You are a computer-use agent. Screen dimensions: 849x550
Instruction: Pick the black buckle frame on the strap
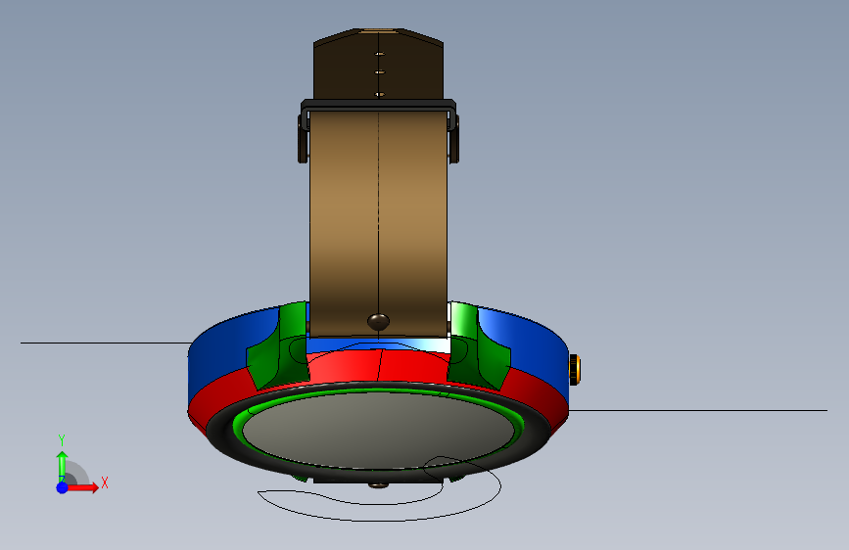click(x=379, y=107)
